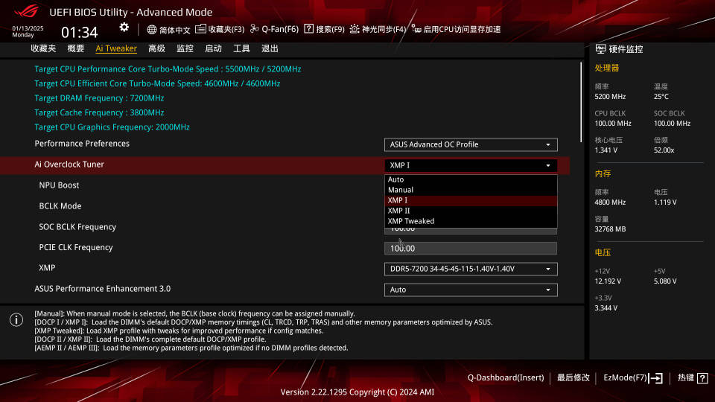
Task: Click the hardware monitor screen icon
Action: coord(600,49)
